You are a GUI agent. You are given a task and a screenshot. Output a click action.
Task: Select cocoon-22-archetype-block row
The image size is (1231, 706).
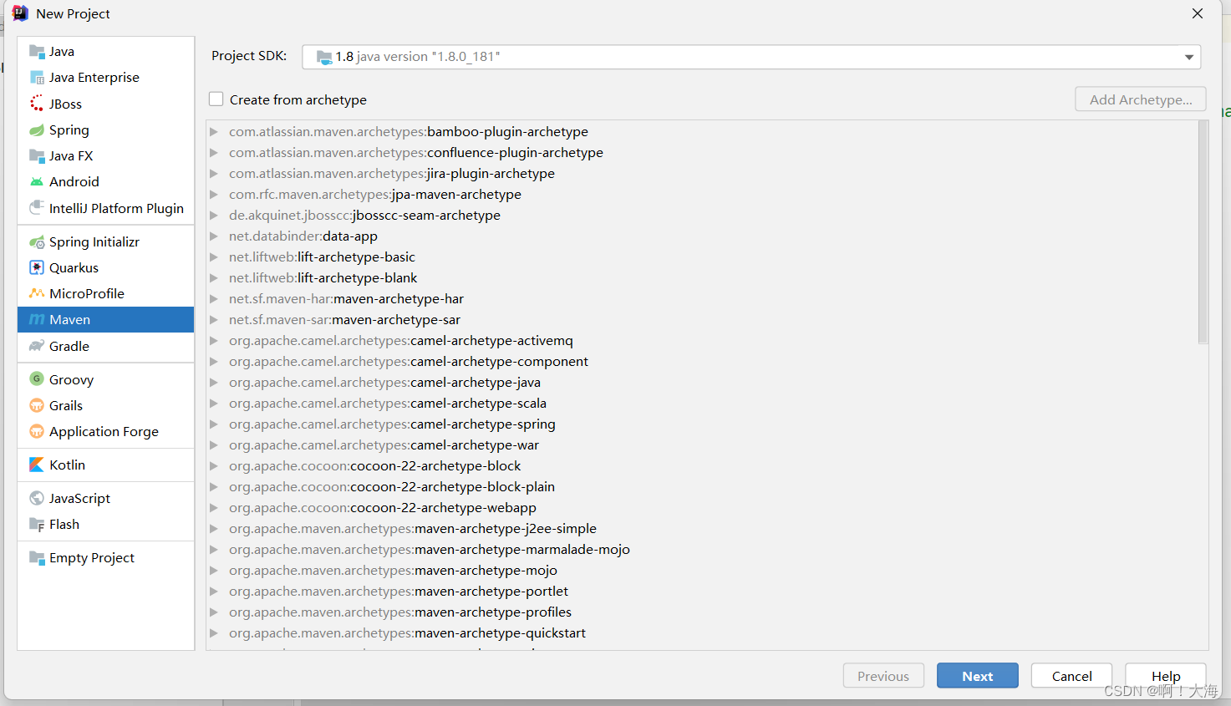click(702, 466)
